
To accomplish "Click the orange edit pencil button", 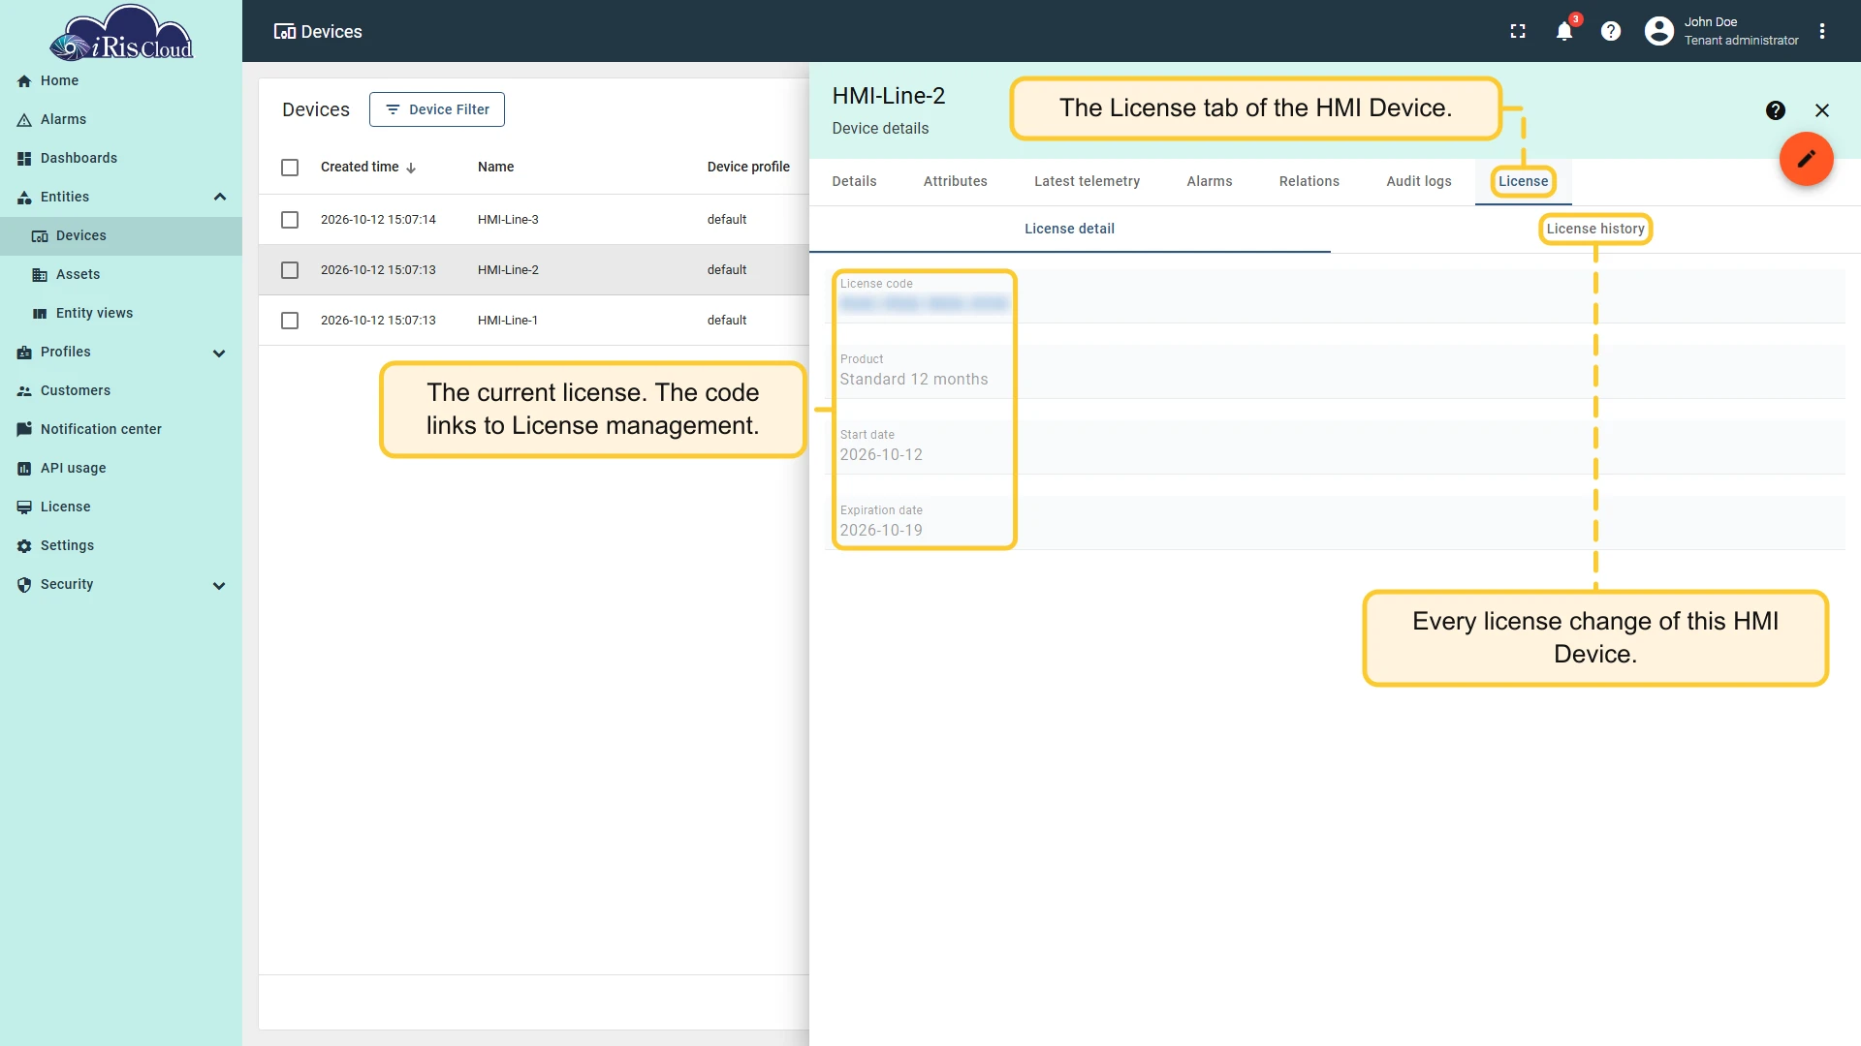I will pos(1806,158).
